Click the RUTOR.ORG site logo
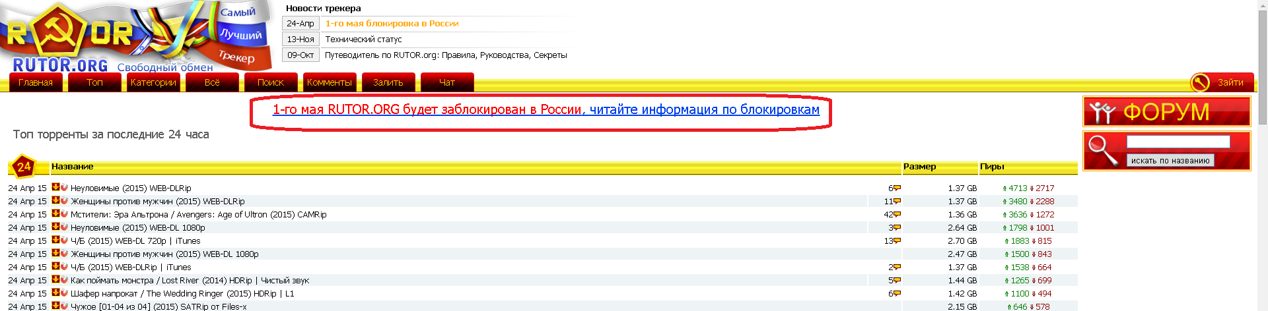Screen dimensions: 1268x311 tap(135, 36)
